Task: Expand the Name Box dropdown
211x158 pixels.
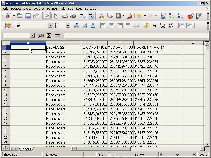Action: [x=32, y=36]
